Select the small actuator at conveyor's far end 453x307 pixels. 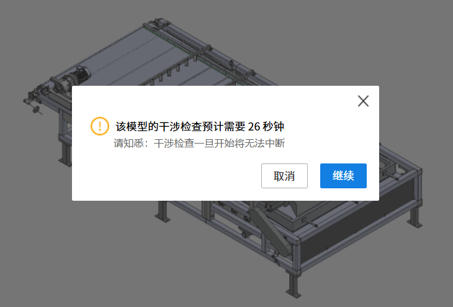point(158,22)
